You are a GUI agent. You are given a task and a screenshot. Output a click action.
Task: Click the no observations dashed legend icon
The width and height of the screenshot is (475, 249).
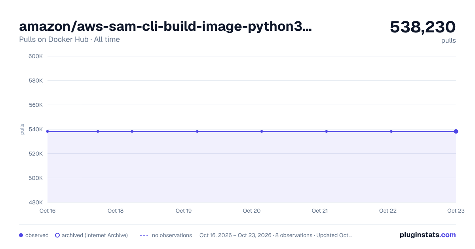(x=144, y=235)
